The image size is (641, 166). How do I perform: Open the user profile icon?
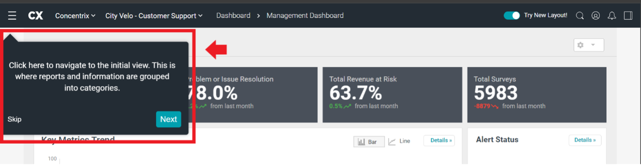pos(596,16)
